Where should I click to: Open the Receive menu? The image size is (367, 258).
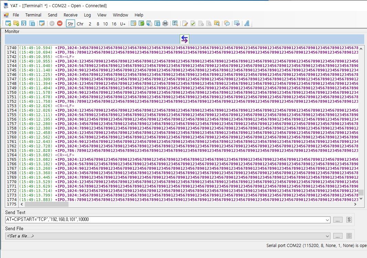tap(71, 15)
